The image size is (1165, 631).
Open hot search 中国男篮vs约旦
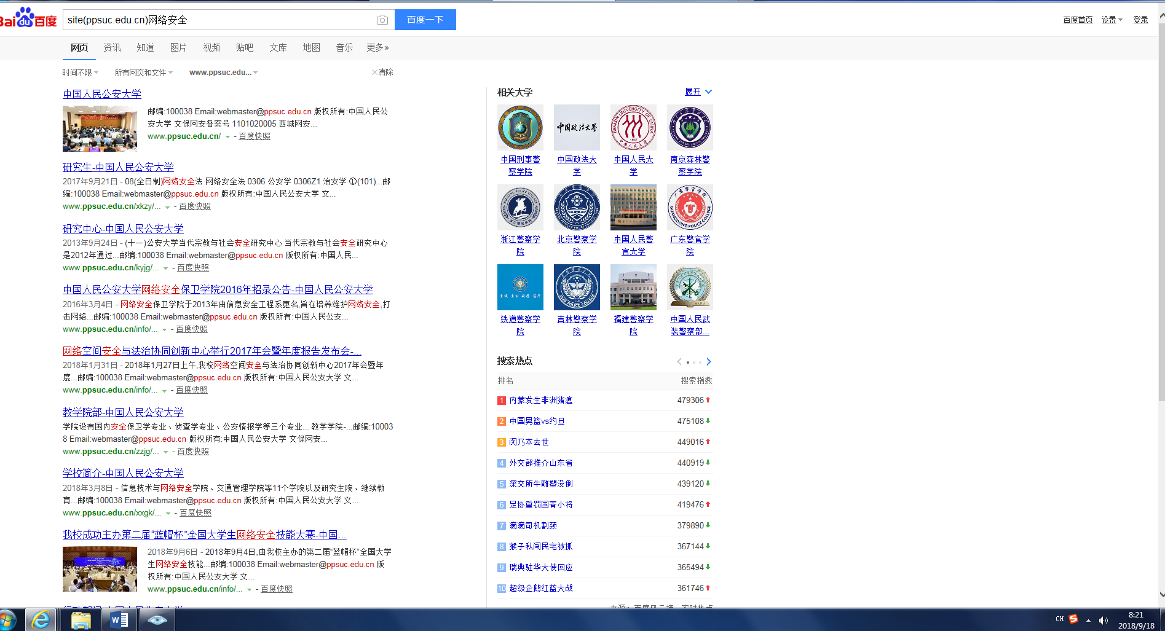(x=537, y=421)
